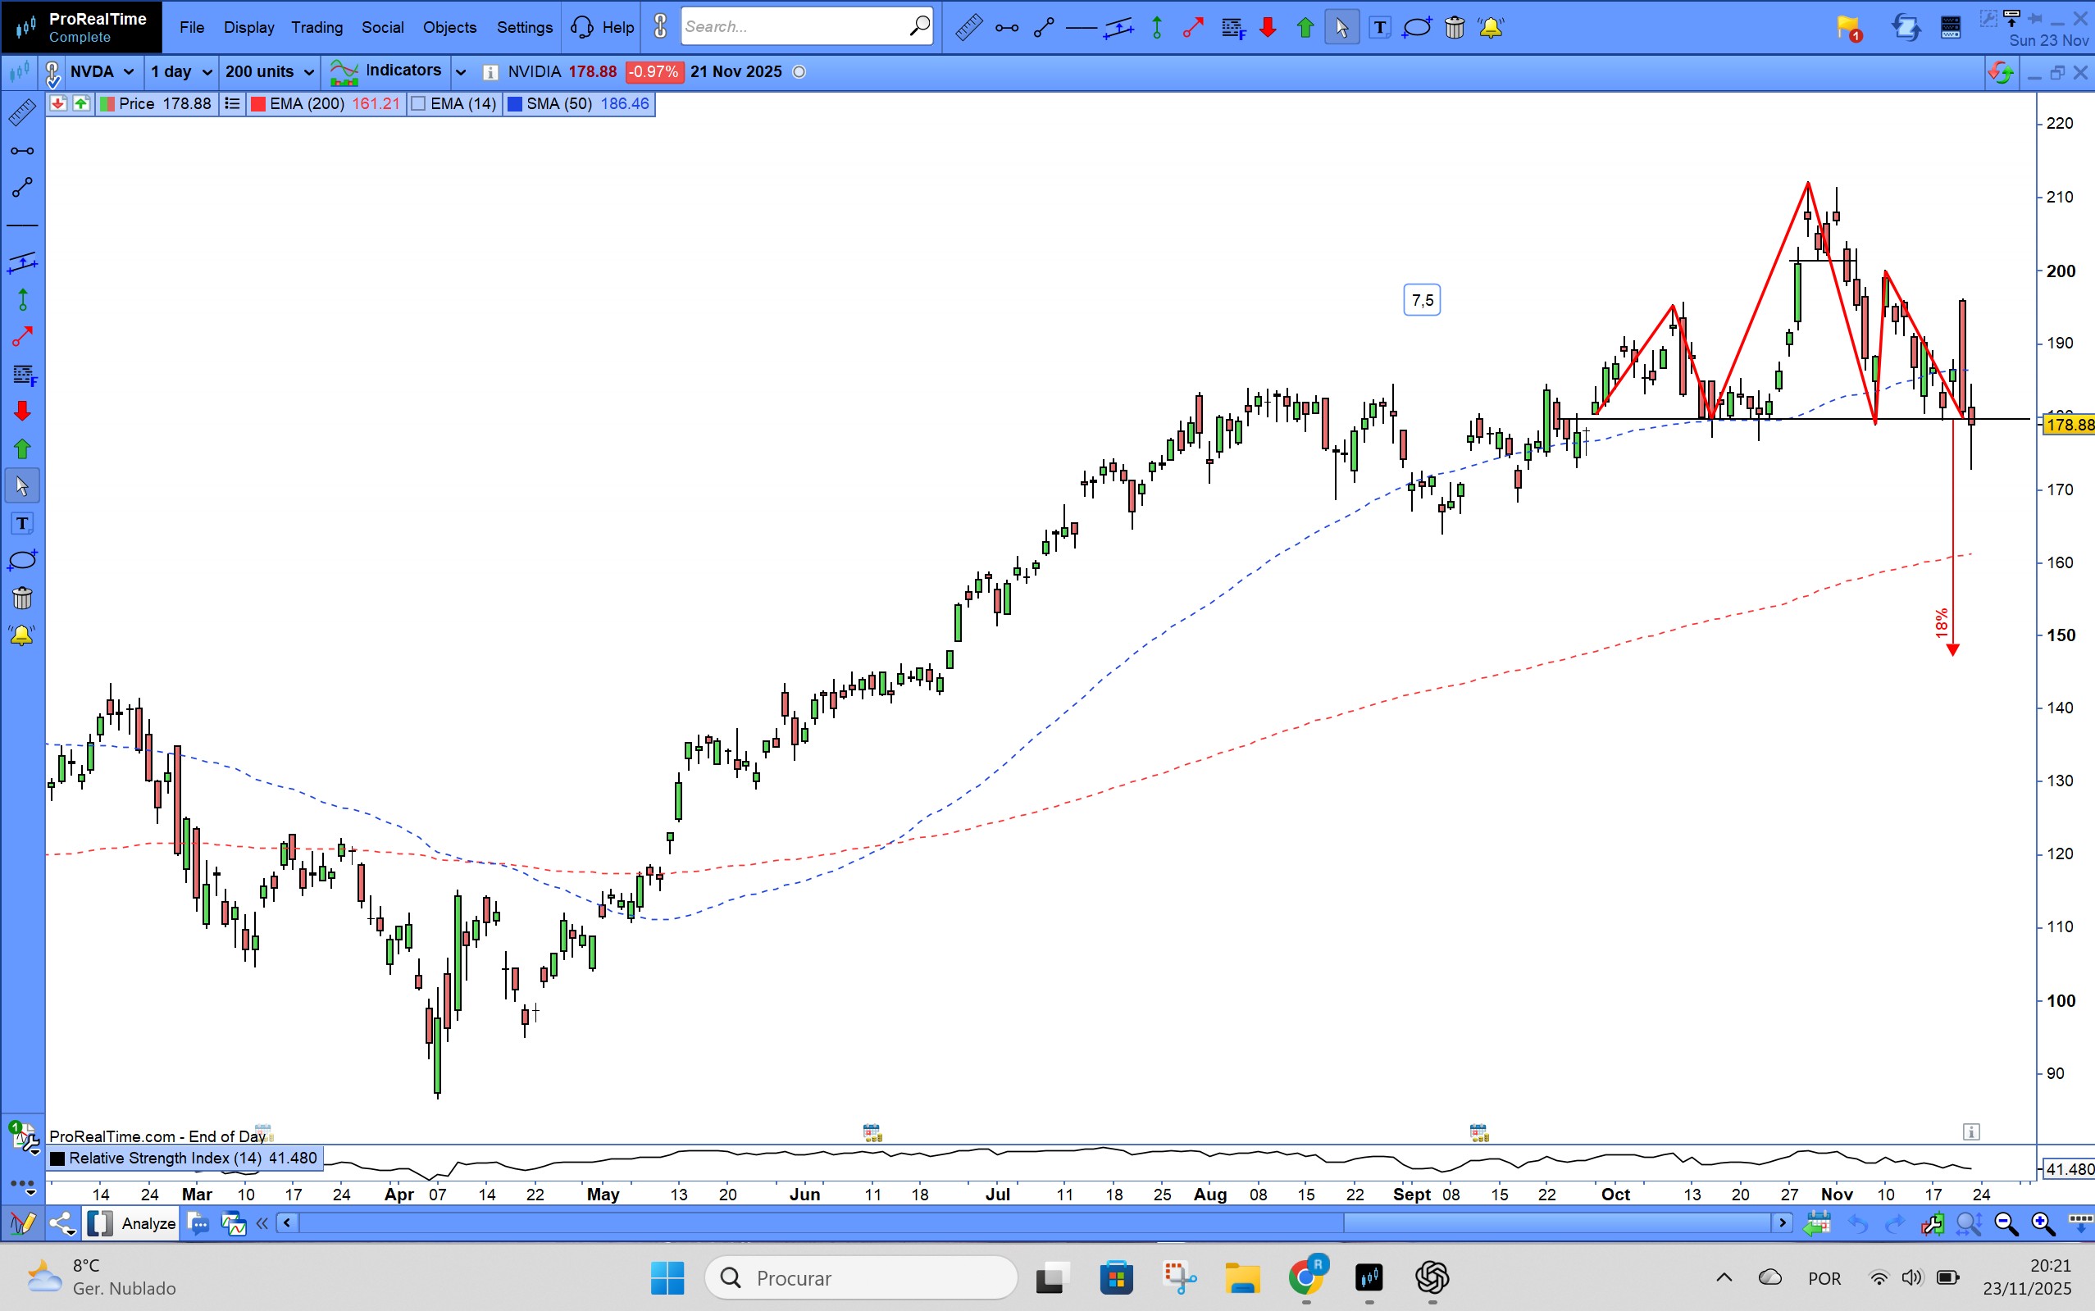This screenshot has width=2095, height=1311.
Task: Click the zoom in magnifier icon
Action: pos(2042,1223)
